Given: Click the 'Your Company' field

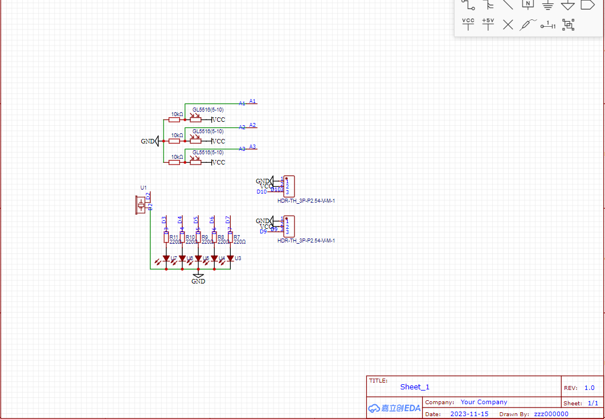Looking at the screenshot, I should click(484, 402).
